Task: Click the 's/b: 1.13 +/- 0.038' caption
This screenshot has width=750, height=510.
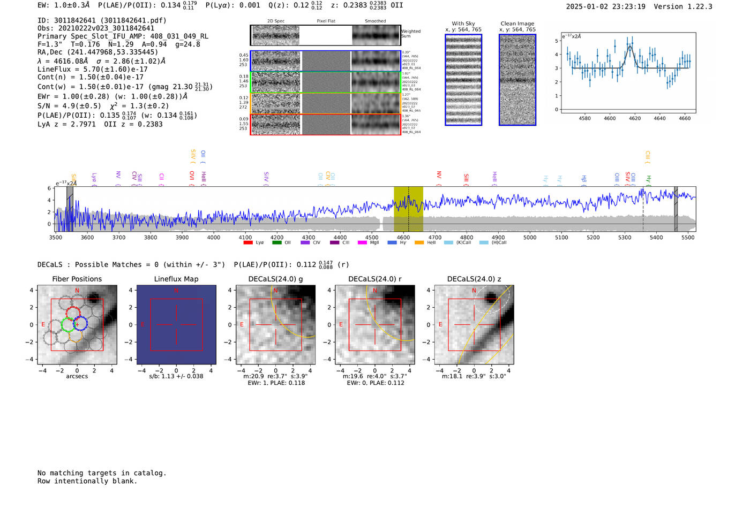Action: [176, 376]
